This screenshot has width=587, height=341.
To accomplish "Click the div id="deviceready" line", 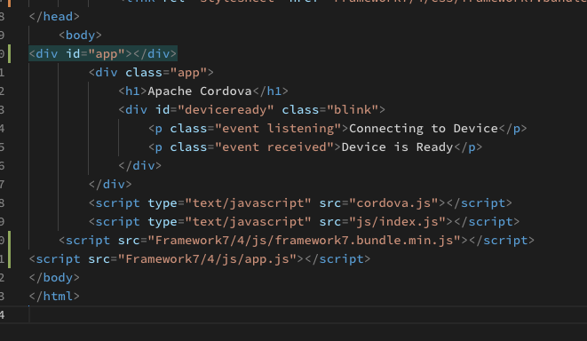I will (x=251, y=110).
